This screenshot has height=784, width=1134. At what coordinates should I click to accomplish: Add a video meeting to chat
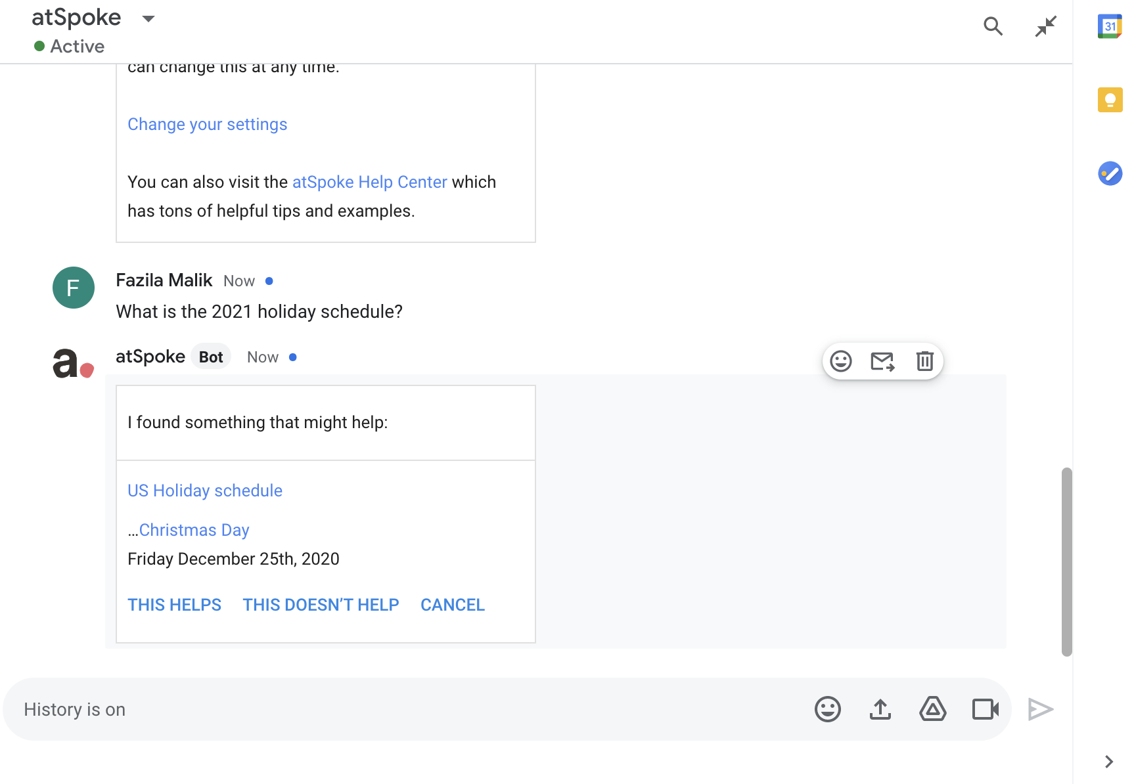click(x=986, y=709)
